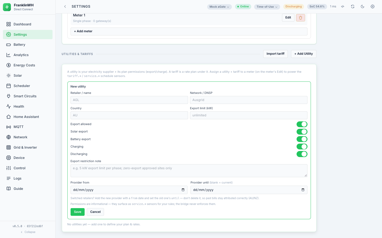Screen dimensions: 382x238
Task: Click the Scheduler calendar icon in sidebar
Action: pos(8,86)
